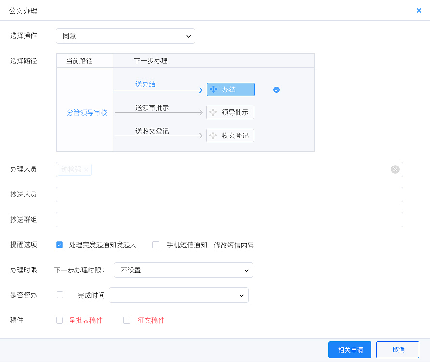430x362 pixels.
Task: Click the 相关申请 button
Action: click(350, 349)
